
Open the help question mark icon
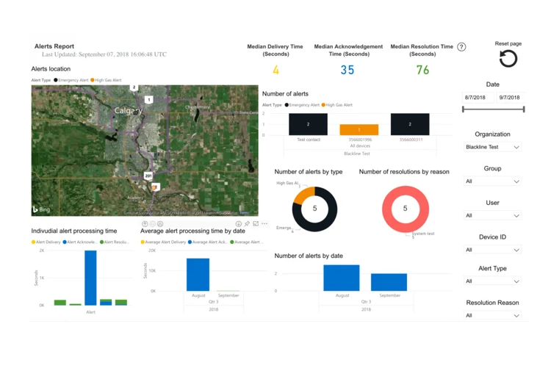click(x=461, y=47)
